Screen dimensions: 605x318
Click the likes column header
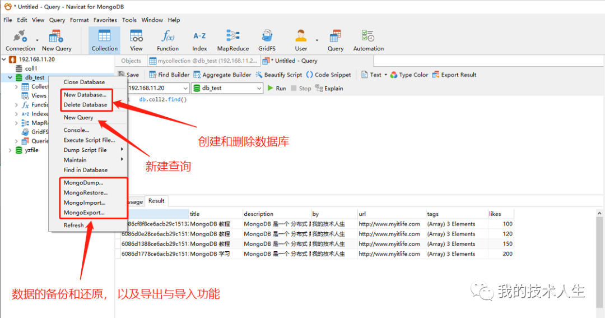[x=501, y=214]
